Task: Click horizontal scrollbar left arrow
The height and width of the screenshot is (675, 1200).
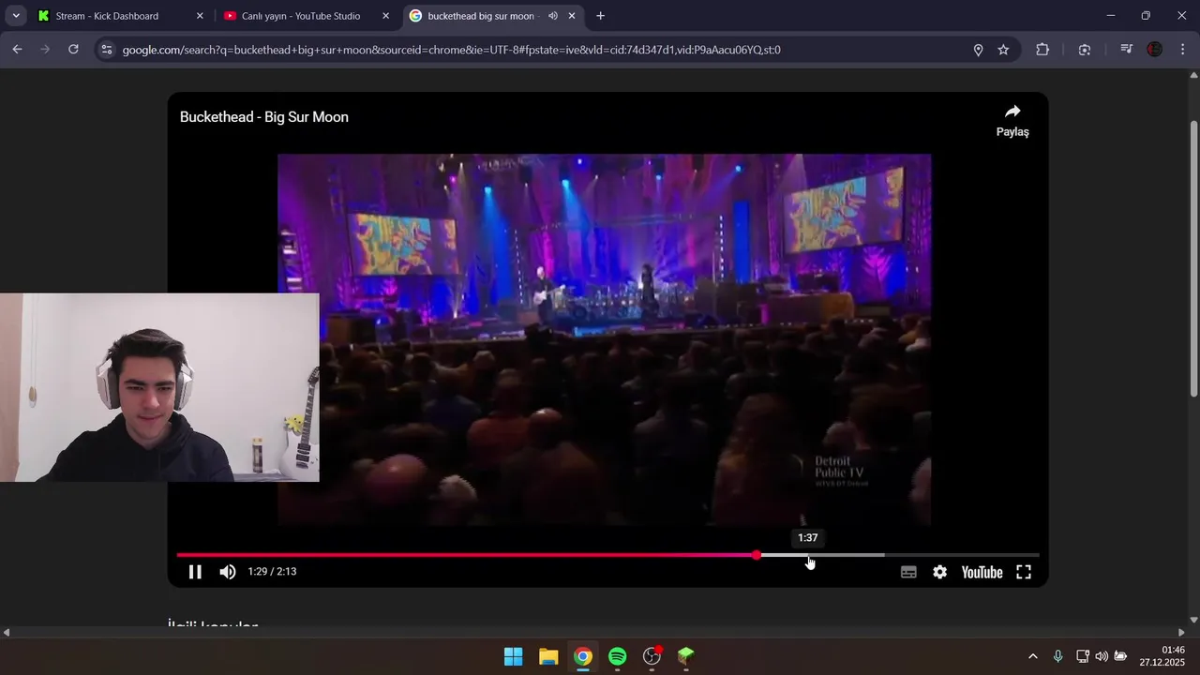Action: pyautogui.click(x=6, y=633)
